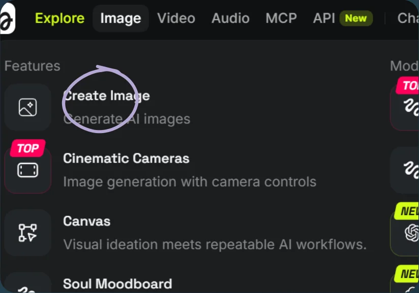Open the Create Image feature
The height and width of the screenshot is (293, 419).
point(106,96)
